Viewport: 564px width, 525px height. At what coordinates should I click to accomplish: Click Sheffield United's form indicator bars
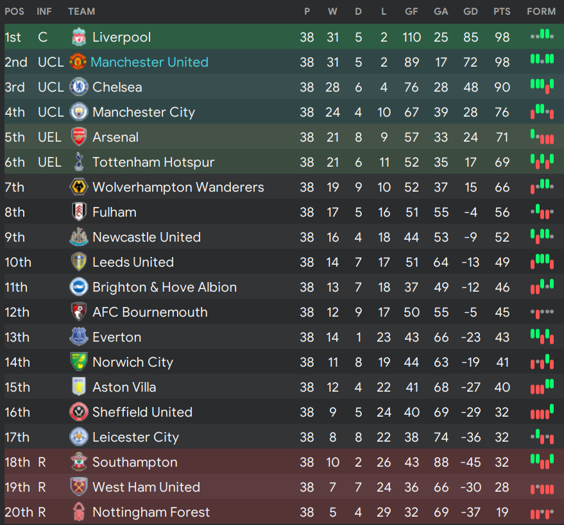click(x=542, y=412)
